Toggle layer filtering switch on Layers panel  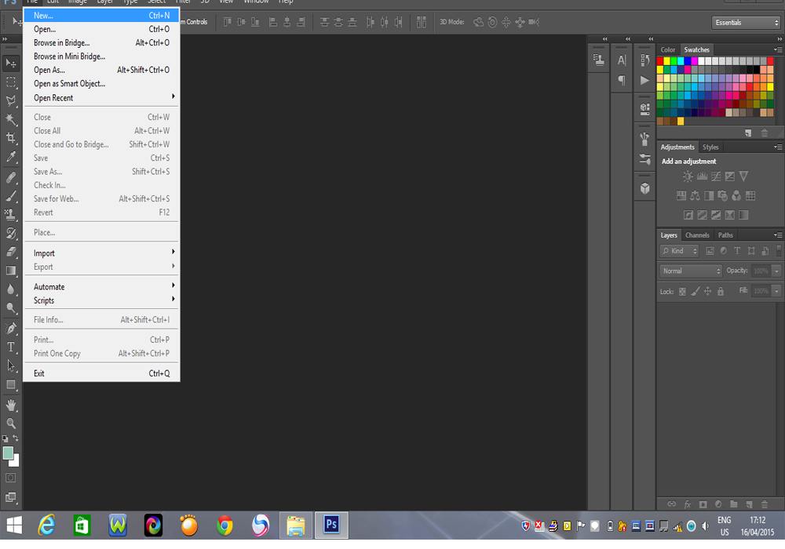click(777, 251)
